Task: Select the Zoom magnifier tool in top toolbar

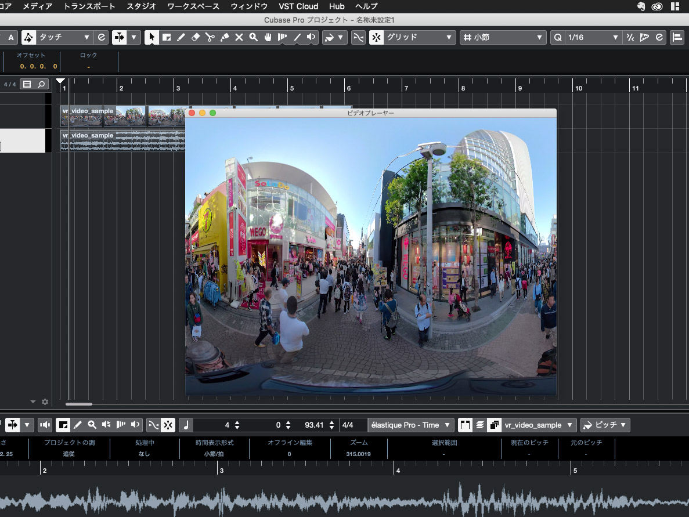Action: (254, 37)
